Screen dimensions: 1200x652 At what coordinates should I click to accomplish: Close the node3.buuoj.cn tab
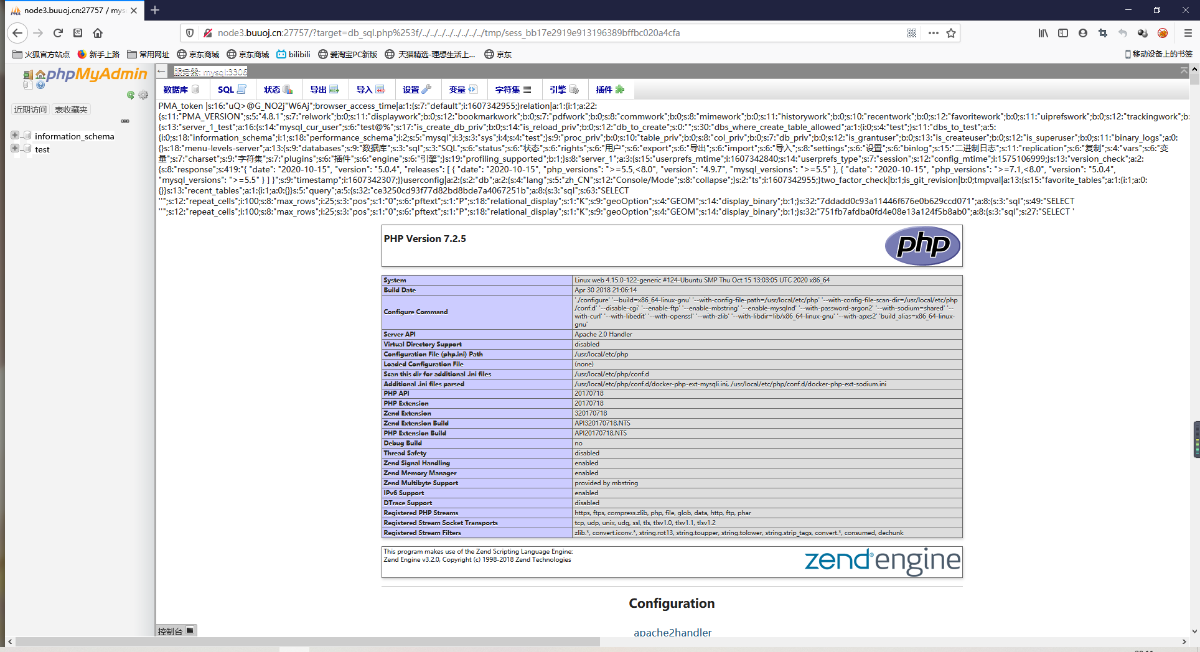[x=134, y=11]
